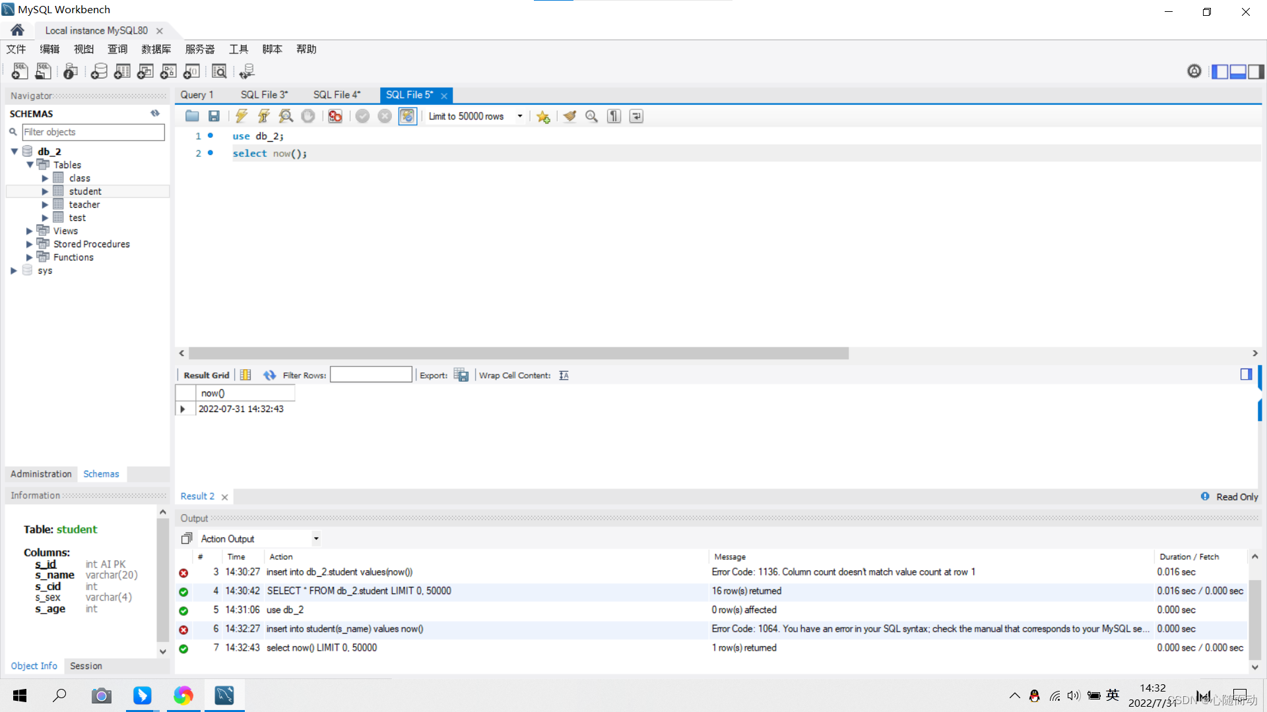Expand the Stored Procedures folder
The width and height of the screenshot is (1267, 712).
(x=29, y=244)
